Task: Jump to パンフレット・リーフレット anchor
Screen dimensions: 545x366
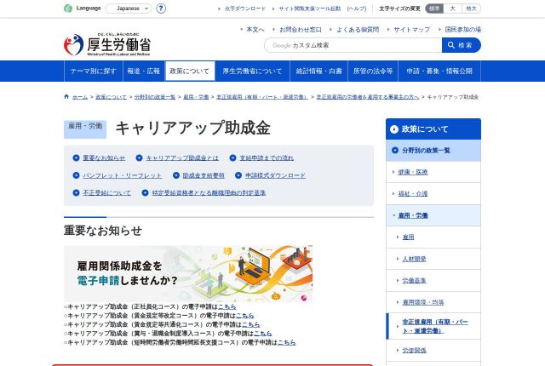Action: point(123,175)
